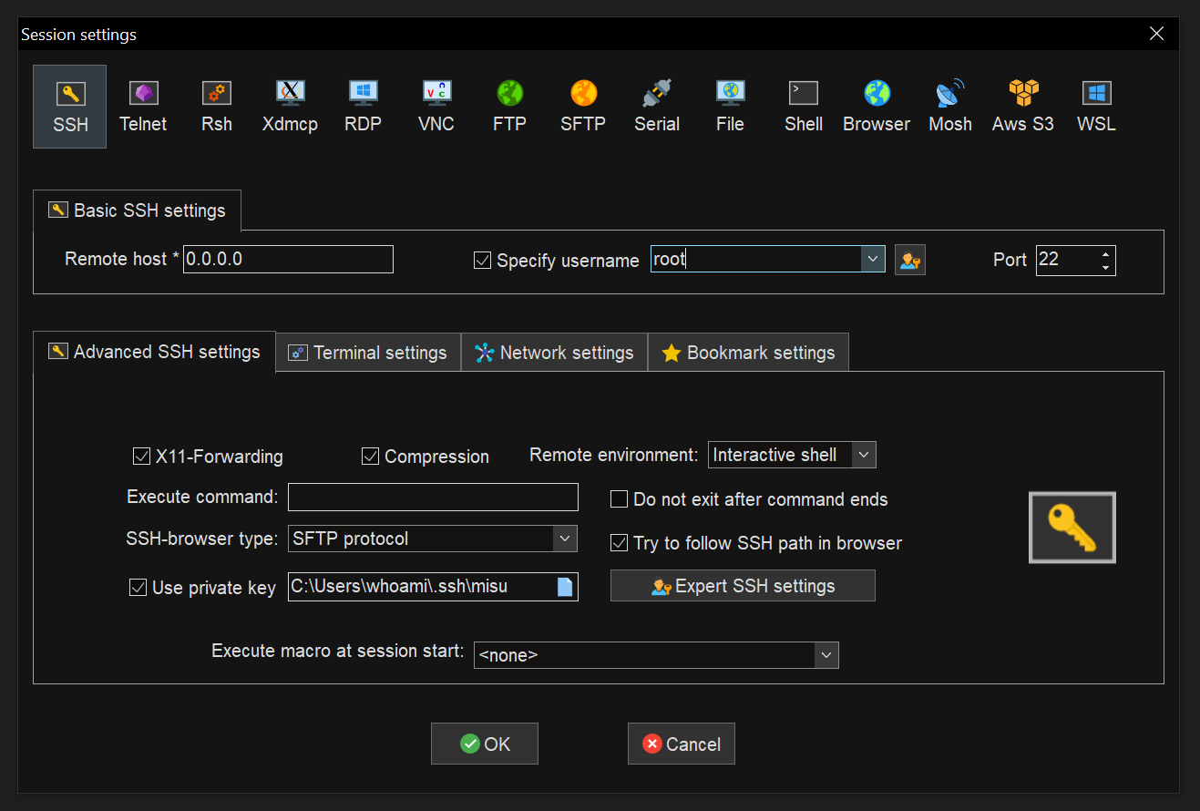Uncheck the Compression option
The height and width of the screenshot is (811, 1200).
point(370,457)
